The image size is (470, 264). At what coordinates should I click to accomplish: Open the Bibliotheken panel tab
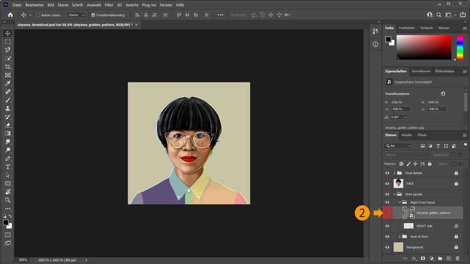[445, 71]
